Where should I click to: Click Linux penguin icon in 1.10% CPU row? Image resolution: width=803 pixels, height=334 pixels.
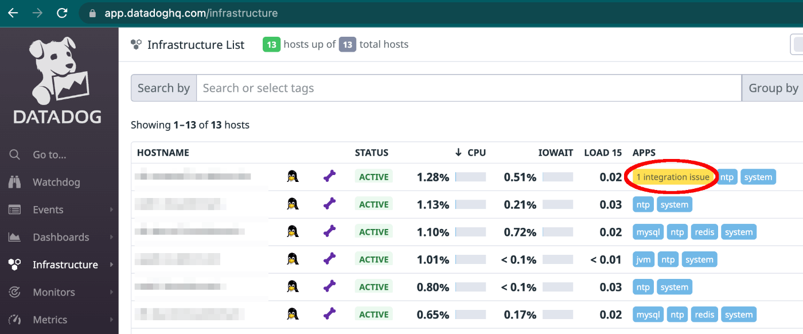tap(293, 231)
